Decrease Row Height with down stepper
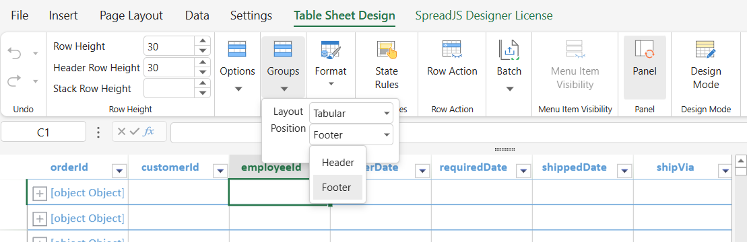The width and height of the screenshot is (747, 242). [203, 51]
